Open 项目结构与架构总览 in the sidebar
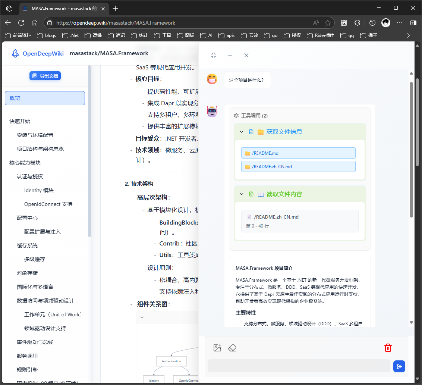 (x=40, y=149)
